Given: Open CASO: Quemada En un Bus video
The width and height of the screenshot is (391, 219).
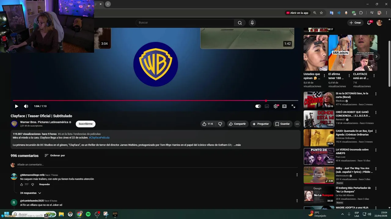Looking at the screenshot, I should (x=319, y=137).
